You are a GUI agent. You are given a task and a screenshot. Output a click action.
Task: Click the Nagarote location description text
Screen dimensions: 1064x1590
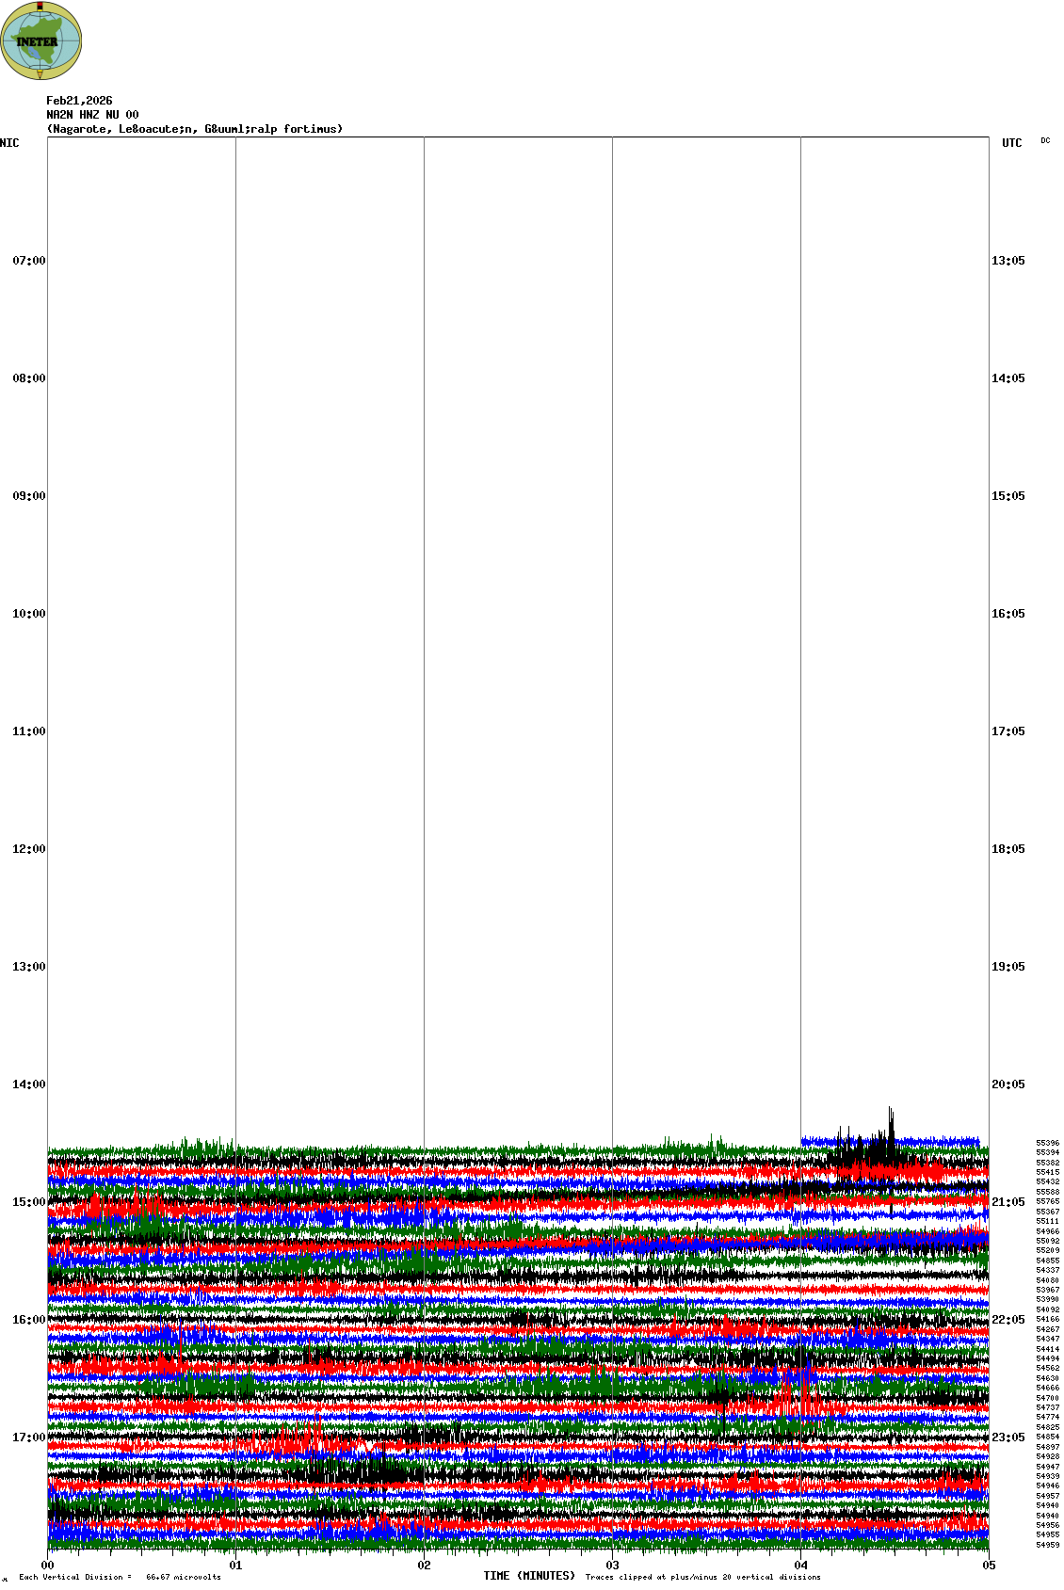[x=194, y=129]
